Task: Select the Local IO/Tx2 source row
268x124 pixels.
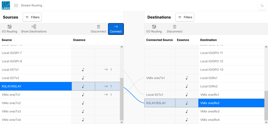Action: pos(36,78)
